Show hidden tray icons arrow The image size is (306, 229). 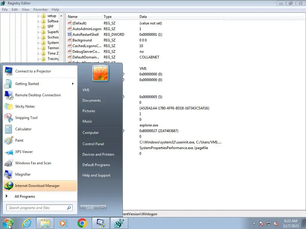[x=254, y=223]
